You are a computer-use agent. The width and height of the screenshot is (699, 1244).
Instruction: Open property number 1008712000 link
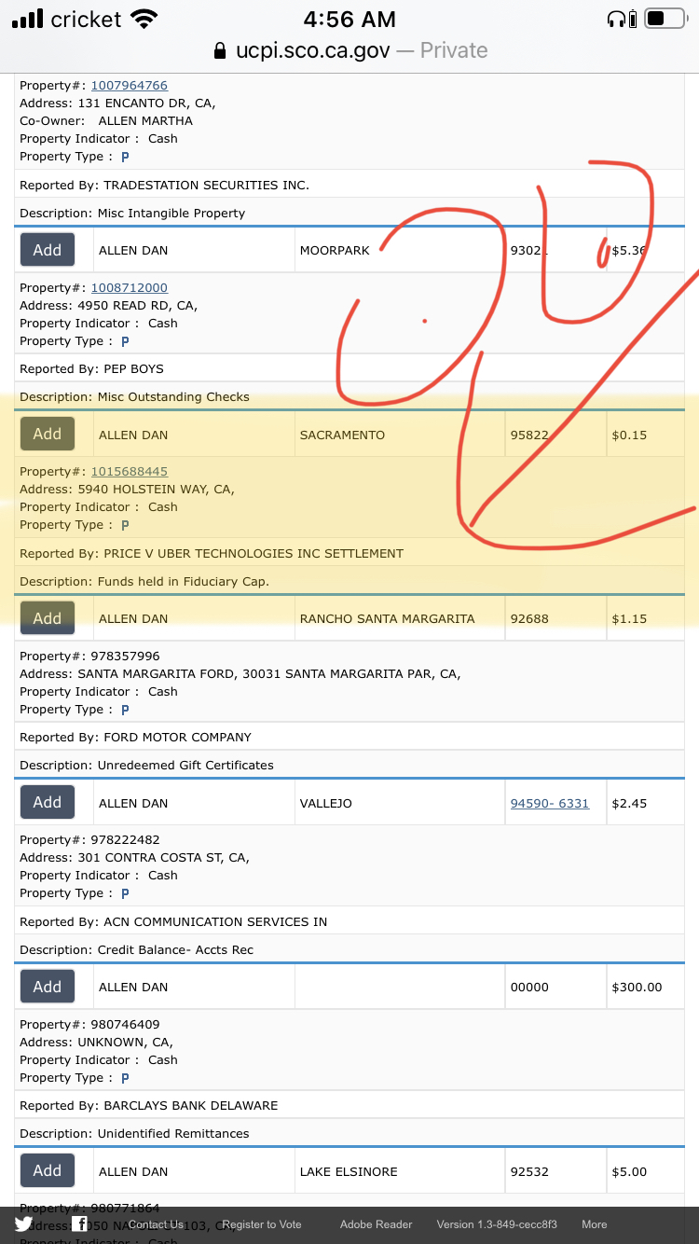[x=129, y=288]
